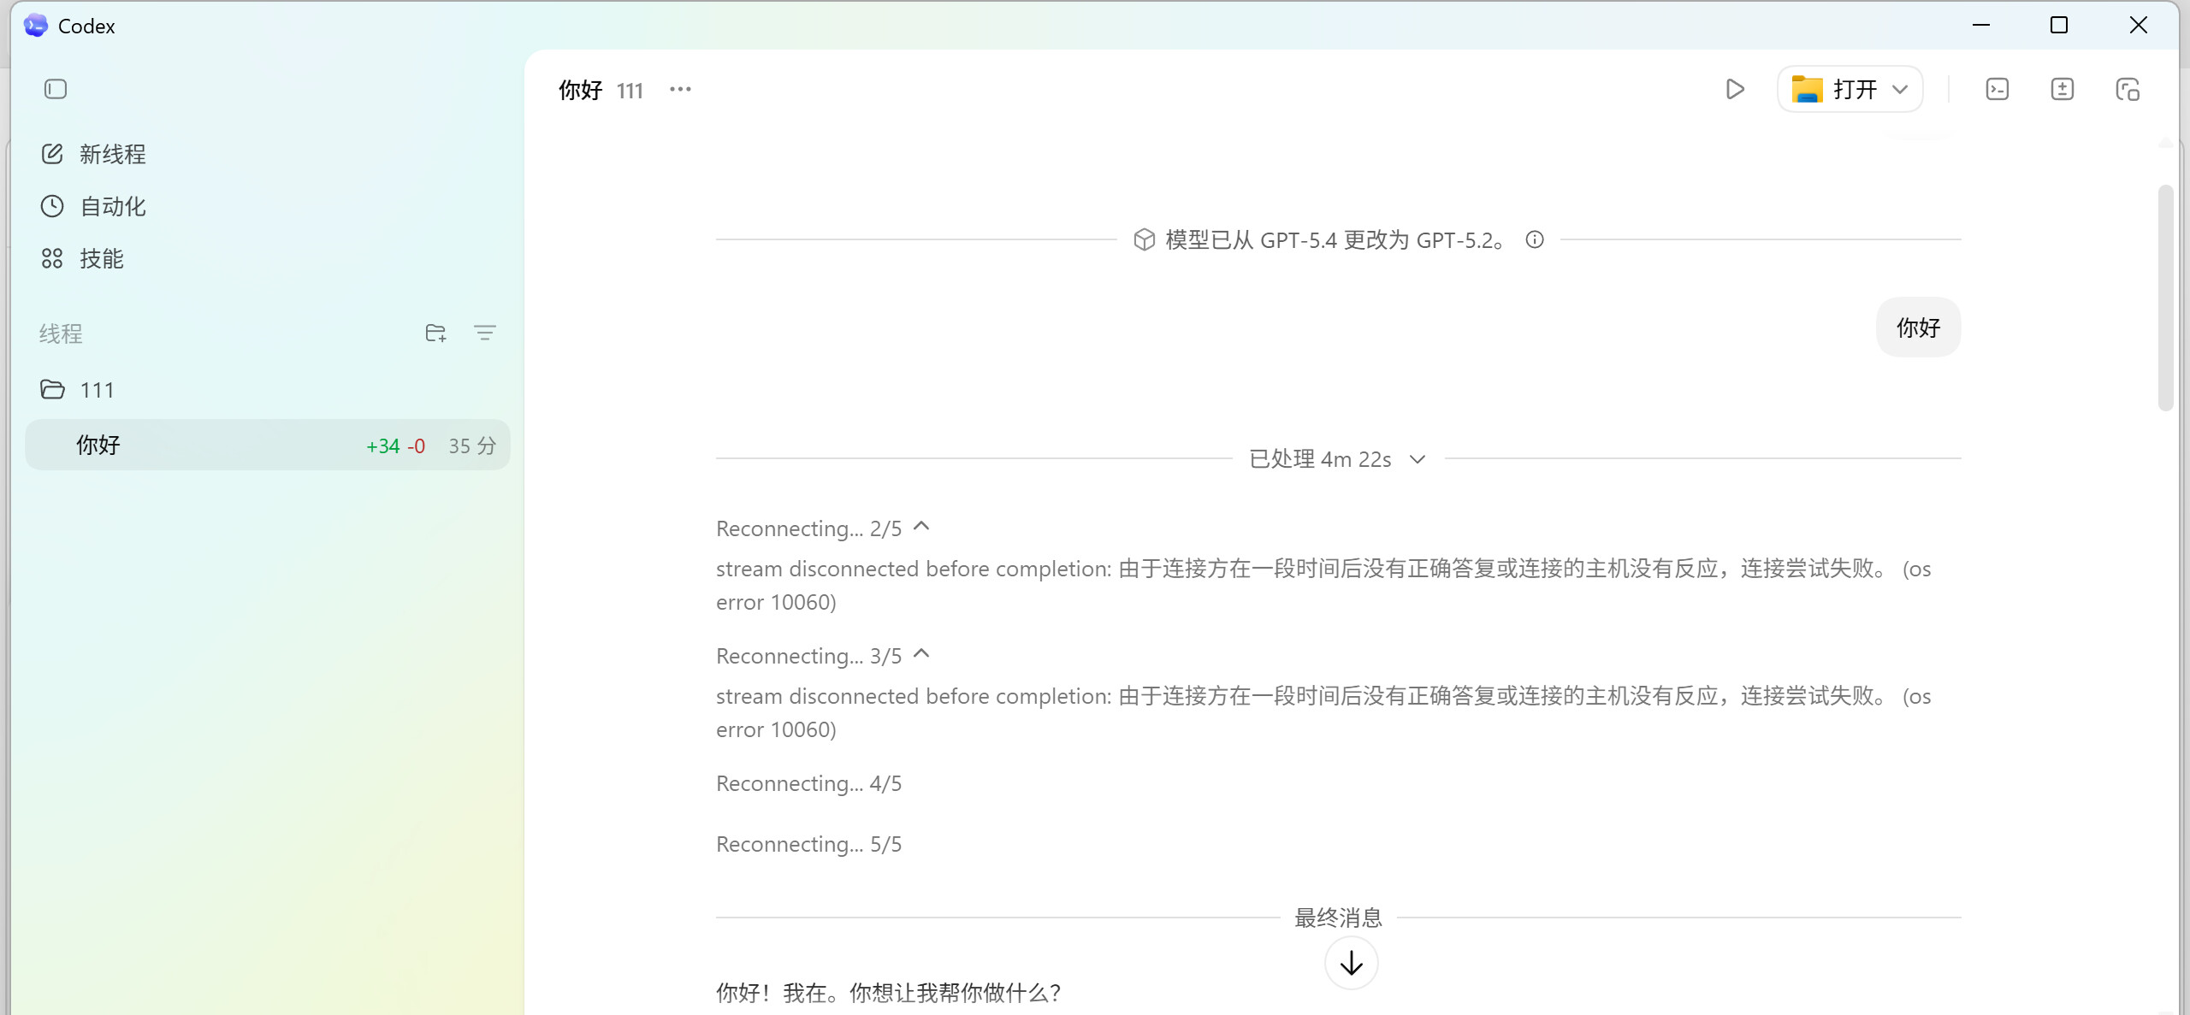Image resolution: width=2190 pixels, height=1015 pixels.
Task: Click the 你好 user message bubble
Action: click(1918, 328)
